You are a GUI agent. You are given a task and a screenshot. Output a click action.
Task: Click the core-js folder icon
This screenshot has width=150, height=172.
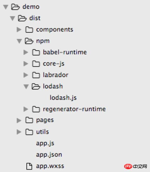click(36, 64)
